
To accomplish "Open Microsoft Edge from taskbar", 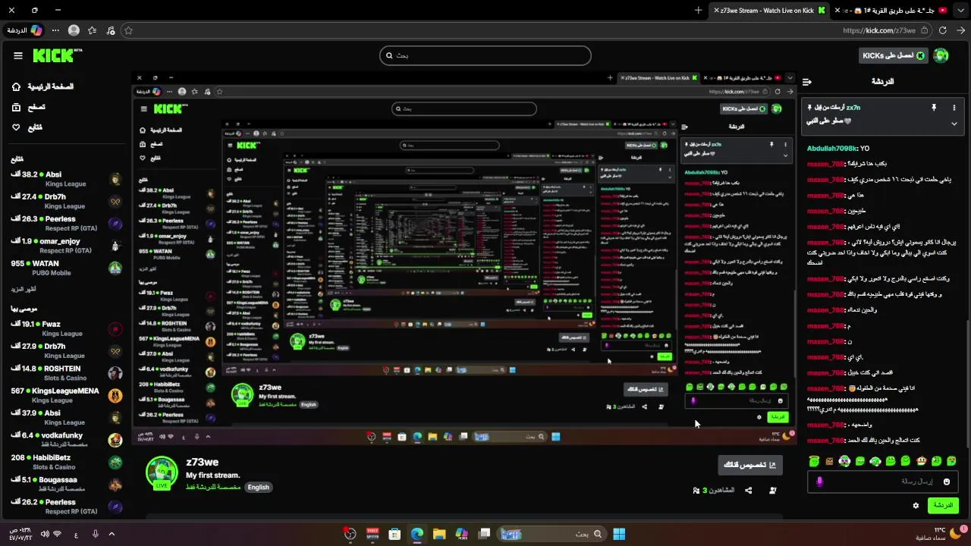I will point(416,534).
